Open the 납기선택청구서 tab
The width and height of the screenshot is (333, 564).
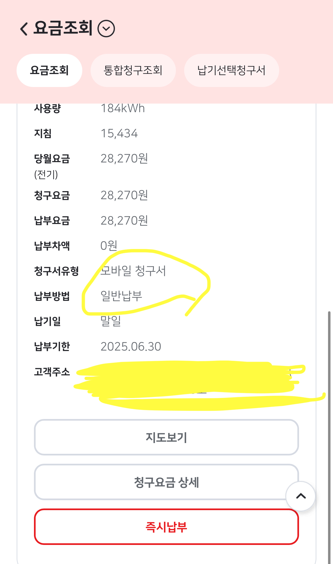231,70
